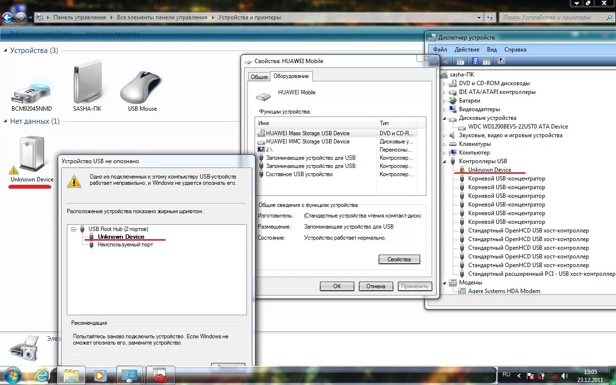Collapse Контроллеры USB node

[x=445, y=161]
